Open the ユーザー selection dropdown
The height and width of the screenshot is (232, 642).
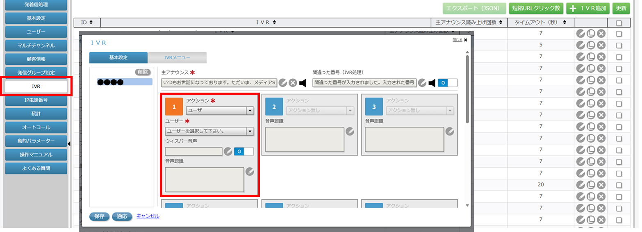point(209,131)
